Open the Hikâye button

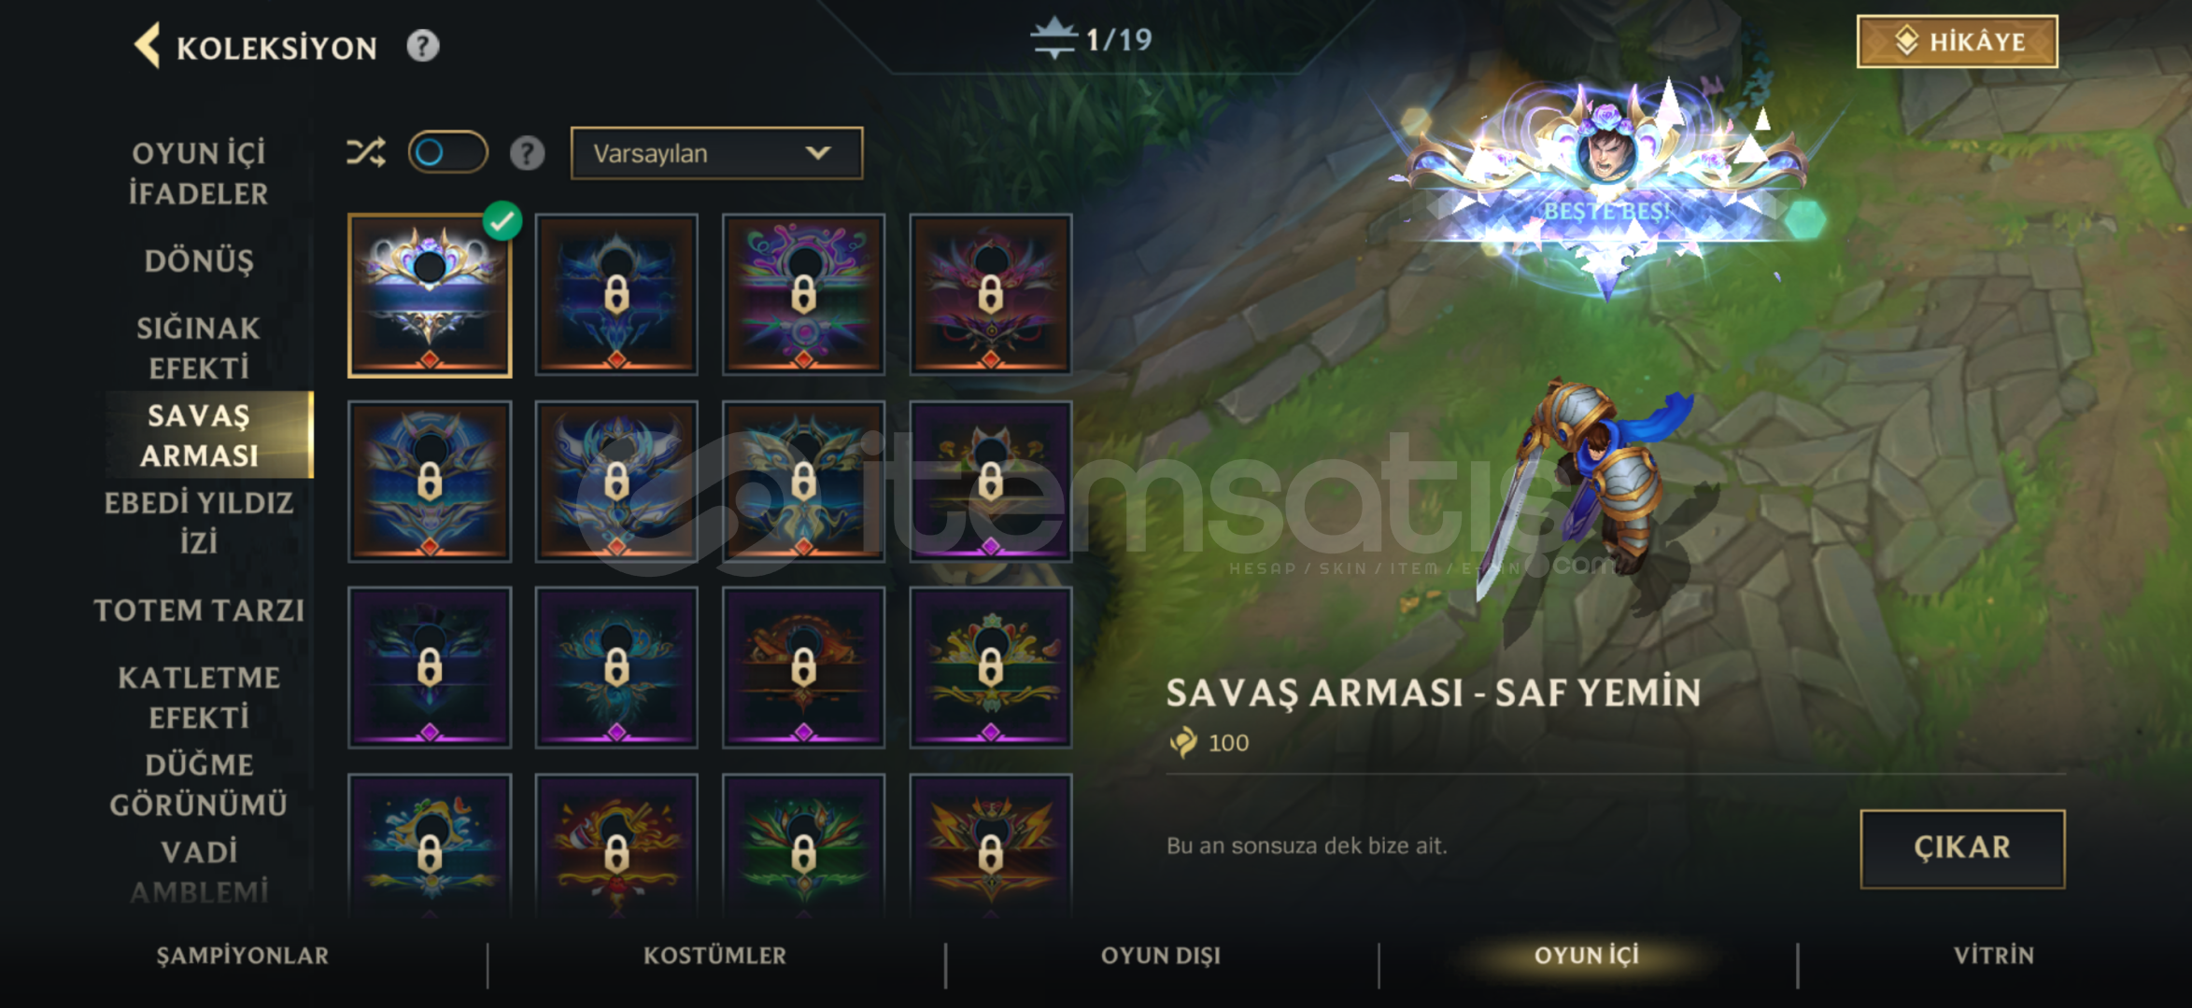point(1958,42)
